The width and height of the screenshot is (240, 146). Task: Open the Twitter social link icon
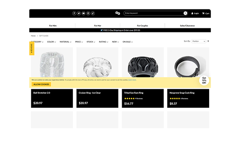(x=79, y=13)
